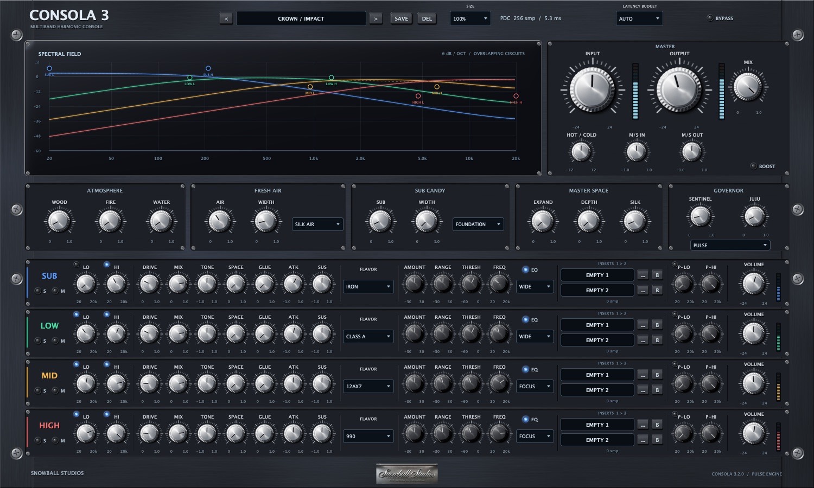This screenshot has width=814, height=488.
Task: Open the FOUNDATION dropdown in Sub Candy
Action: [478, 224]
